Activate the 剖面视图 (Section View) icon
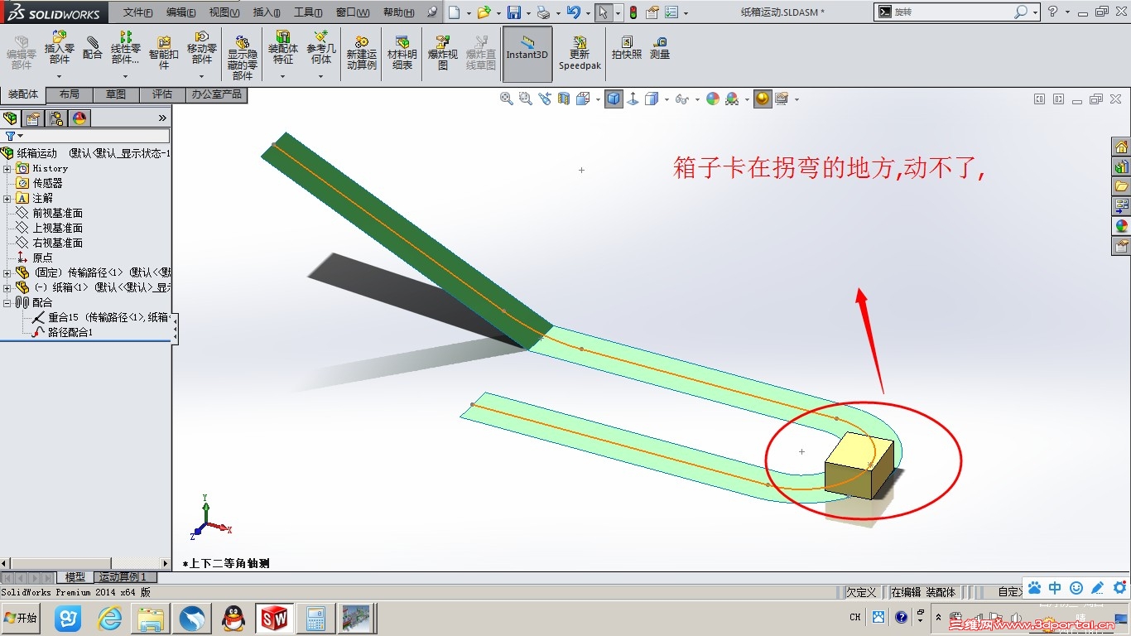1131x636 pixels. pyautogui.click(x=565, y=99)
